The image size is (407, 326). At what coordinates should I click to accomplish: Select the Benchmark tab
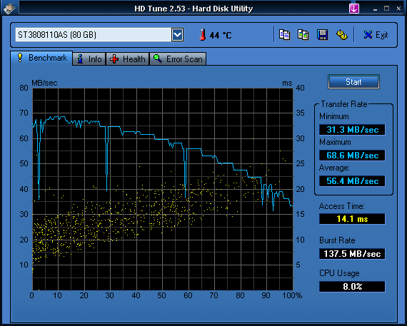pyautogui.click(x=41, y=58)
